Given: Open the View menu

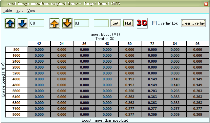Looking at the screenshot, I should [x=31, y=10].
